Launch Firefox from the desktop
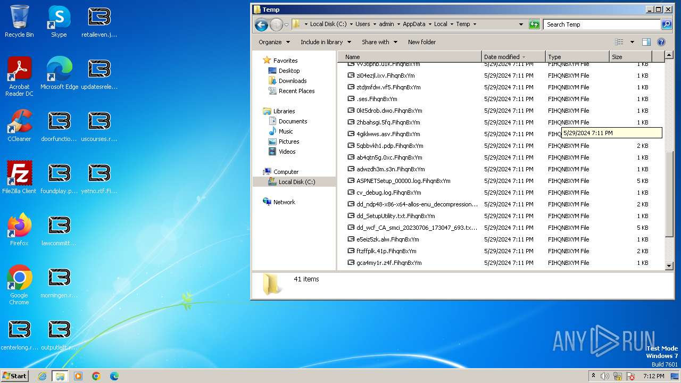The width and height of the screenshot is (681, 383). 19,230
